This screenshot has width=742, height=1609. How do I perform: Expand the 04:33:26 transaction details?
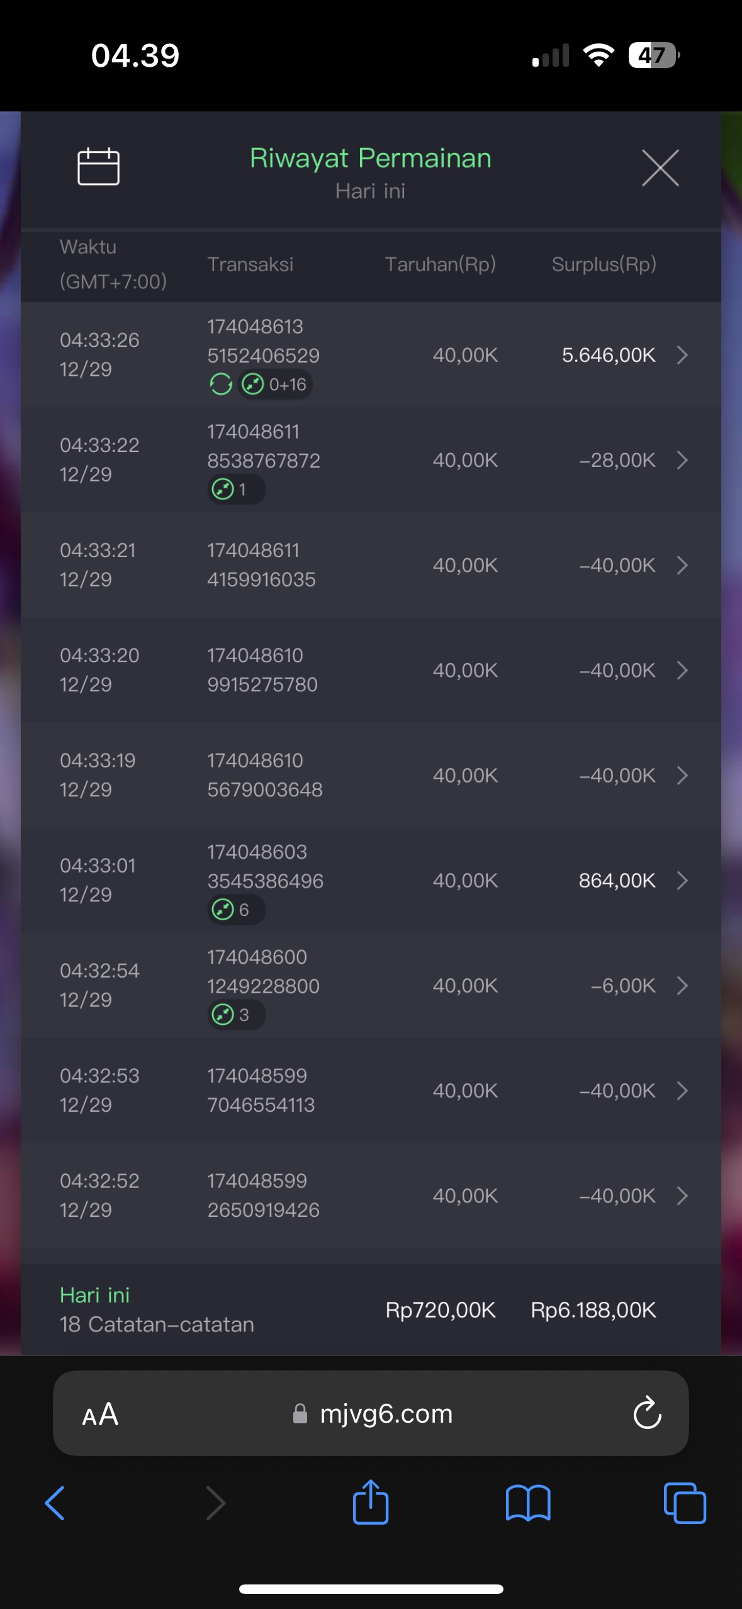(x=682, y=355)
